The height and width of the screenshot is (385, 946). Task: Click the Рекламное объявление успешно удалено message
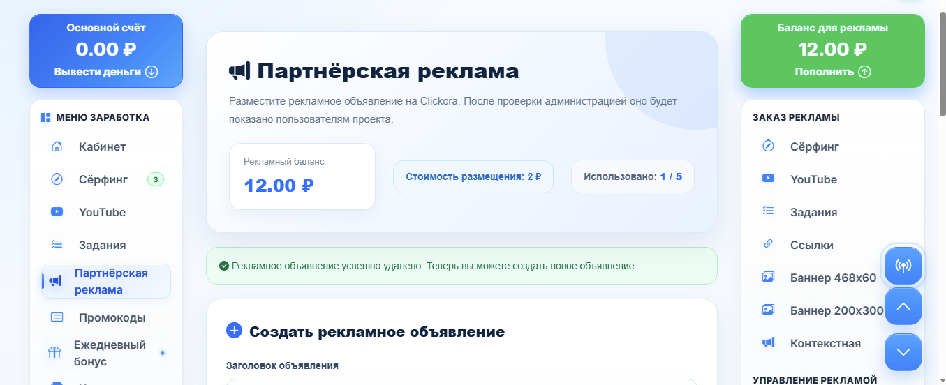tap(461, 266)
